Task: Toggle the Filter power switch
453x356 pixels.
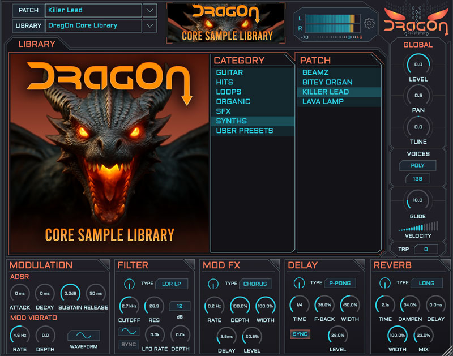Action: pos(129,283)
